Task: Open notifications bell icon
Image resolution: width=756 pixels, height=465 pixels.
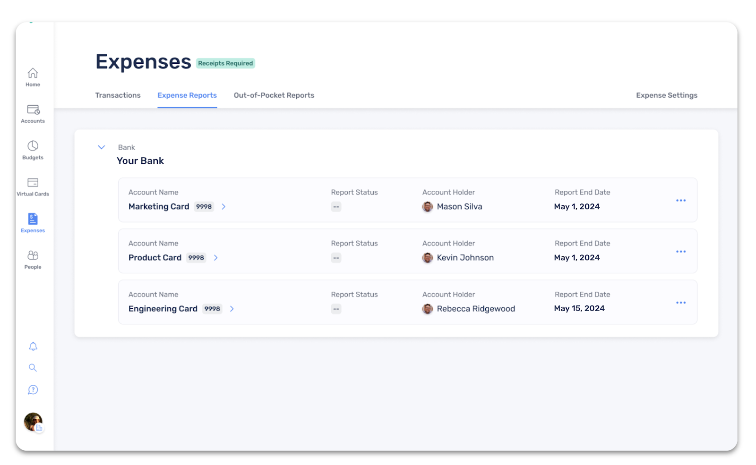Action: point(33,347)
